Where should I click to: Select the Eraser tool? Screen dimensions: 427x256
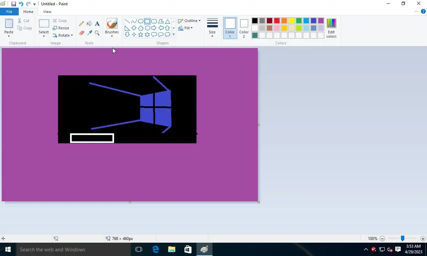pyautogui.click(x=81, y=33)
